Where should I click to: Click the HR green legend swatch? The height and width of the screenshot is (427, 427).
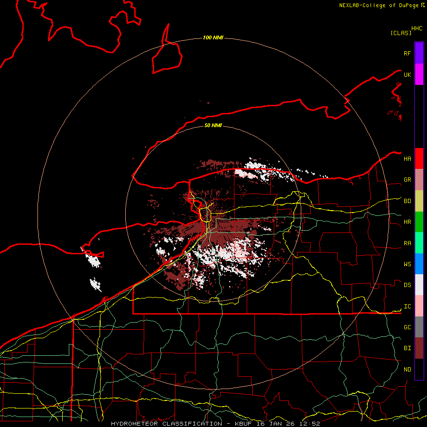pyautogui.click(x=419, y=222)
